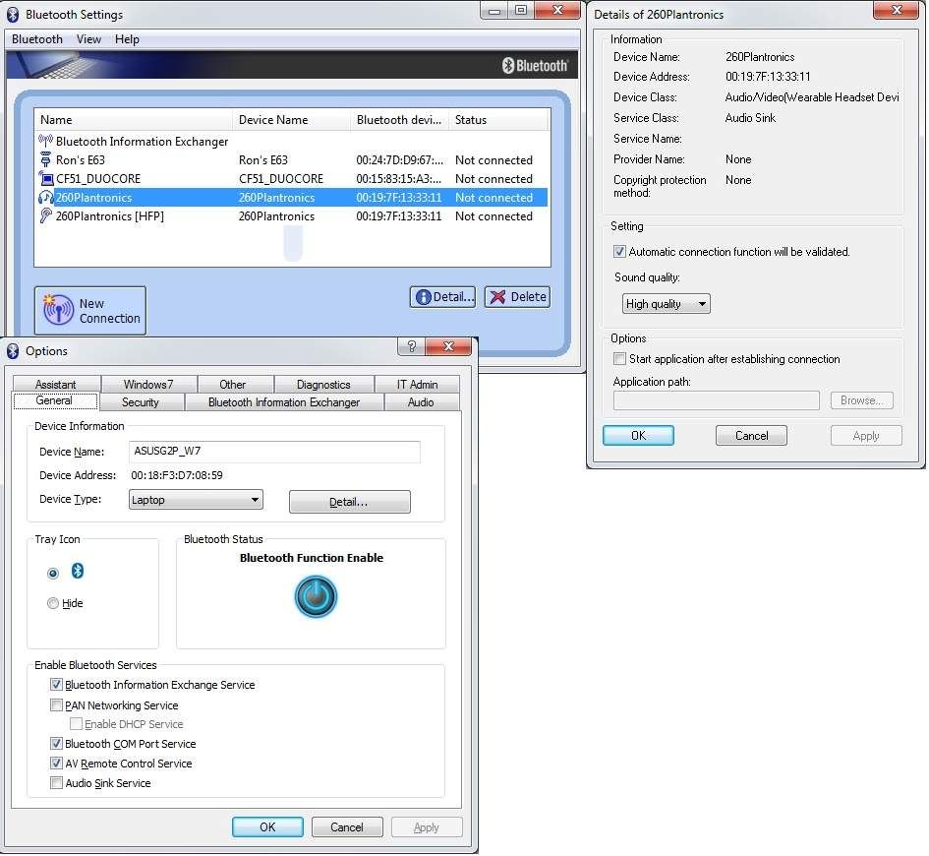This screenshot has width=929, height=856.
Task: Open the Help menu
Action: 127,39
